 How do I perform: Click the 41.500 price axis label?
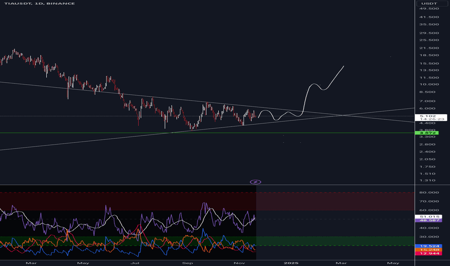[x=429, y=17]
